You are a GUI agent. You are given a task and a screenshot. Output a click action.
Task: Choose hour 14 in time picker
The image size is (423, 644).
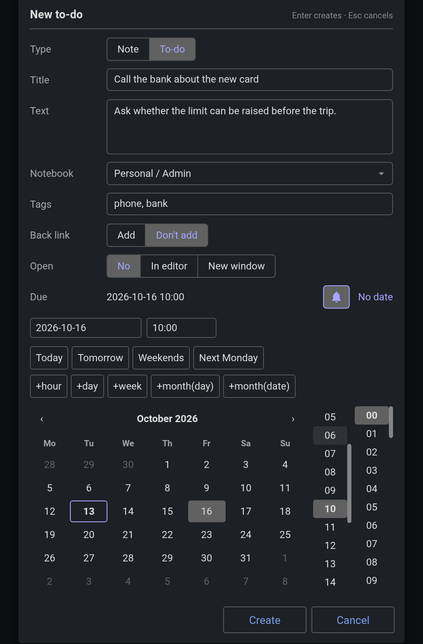[330, 582]
